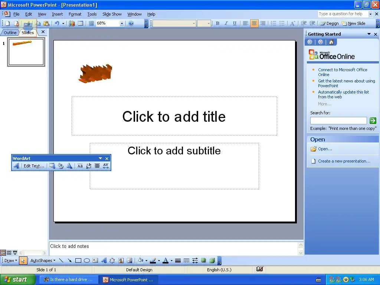380x285 pixels.
Task: Click the Format WordArt icon
Action: (x=61, y=166)
